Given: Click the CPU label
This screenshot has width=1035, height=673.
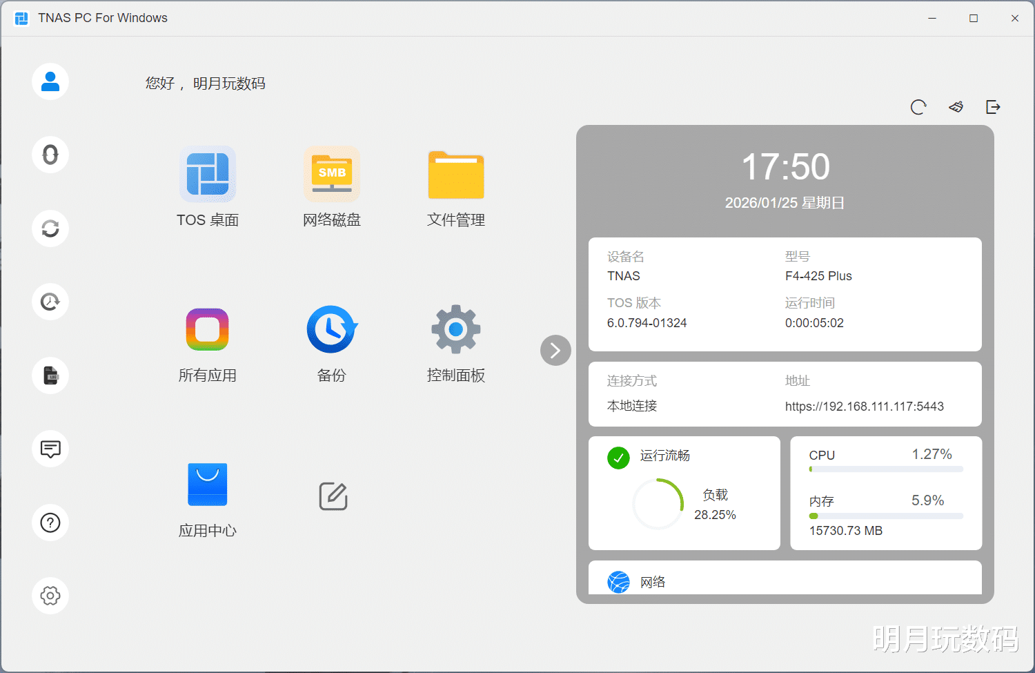Looking at the screenshot, I should click(x=822, y=456).
